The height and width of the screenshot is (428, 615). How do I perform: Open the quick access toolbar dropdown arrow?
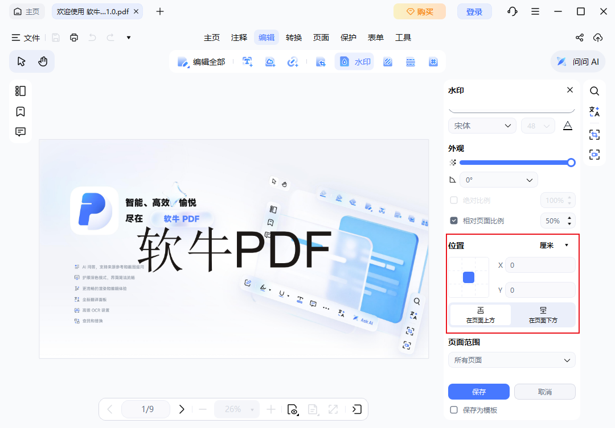tap(129, 38)
